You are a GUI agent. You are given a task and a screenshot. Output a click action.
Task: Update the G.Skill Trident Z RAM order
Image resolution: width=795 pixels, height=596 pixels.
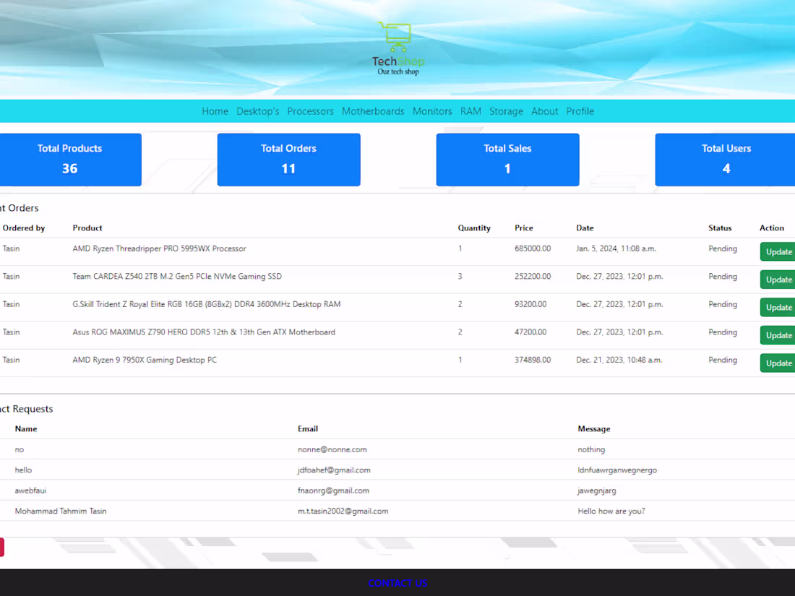(x=778, y=308)
